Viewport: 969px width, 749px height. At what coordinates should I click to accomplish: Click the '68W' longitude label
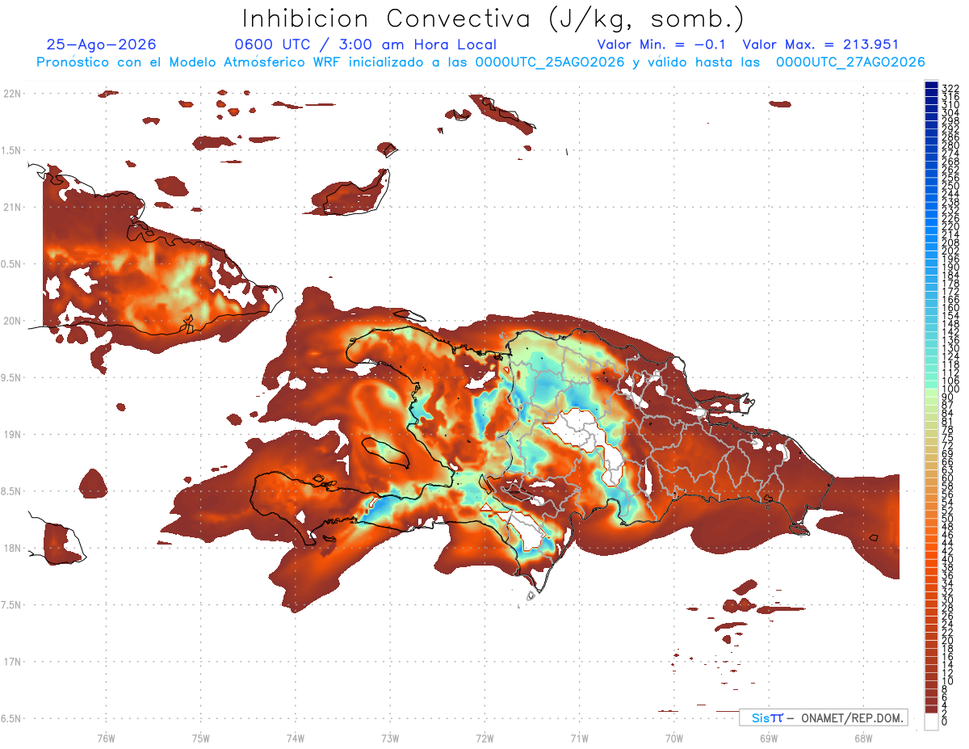point(863,737)
